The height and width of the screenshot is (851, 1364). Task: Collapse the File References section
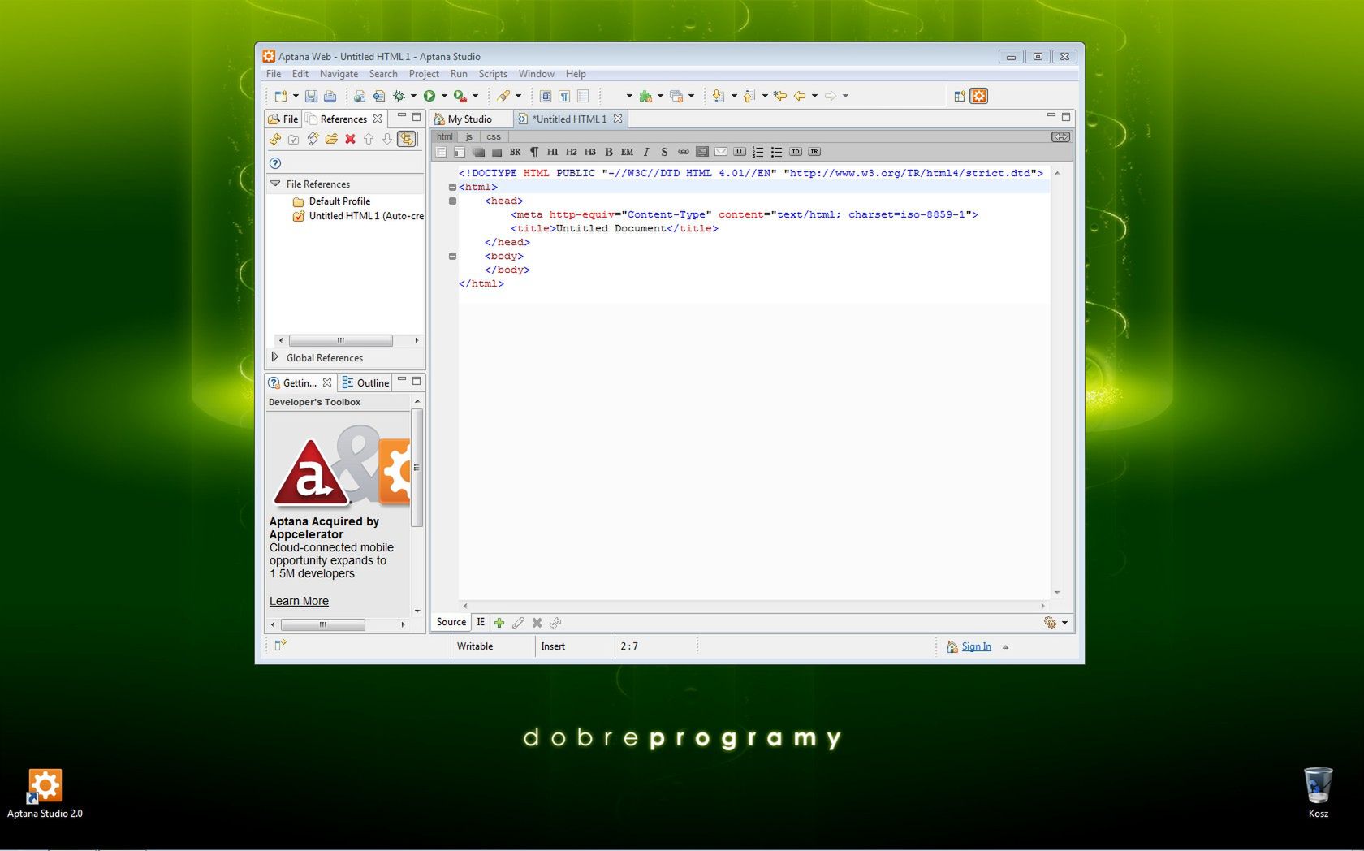point(275,184)
